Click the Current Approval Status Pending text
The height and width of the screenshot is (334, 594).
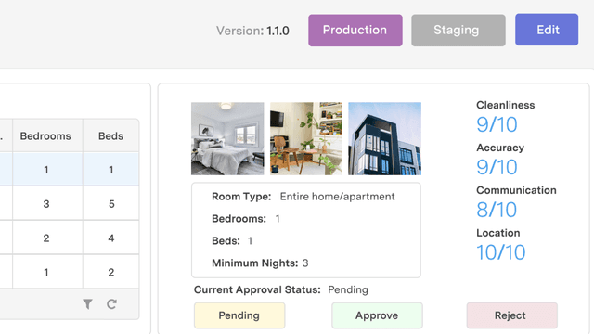(x=348, y=289)
